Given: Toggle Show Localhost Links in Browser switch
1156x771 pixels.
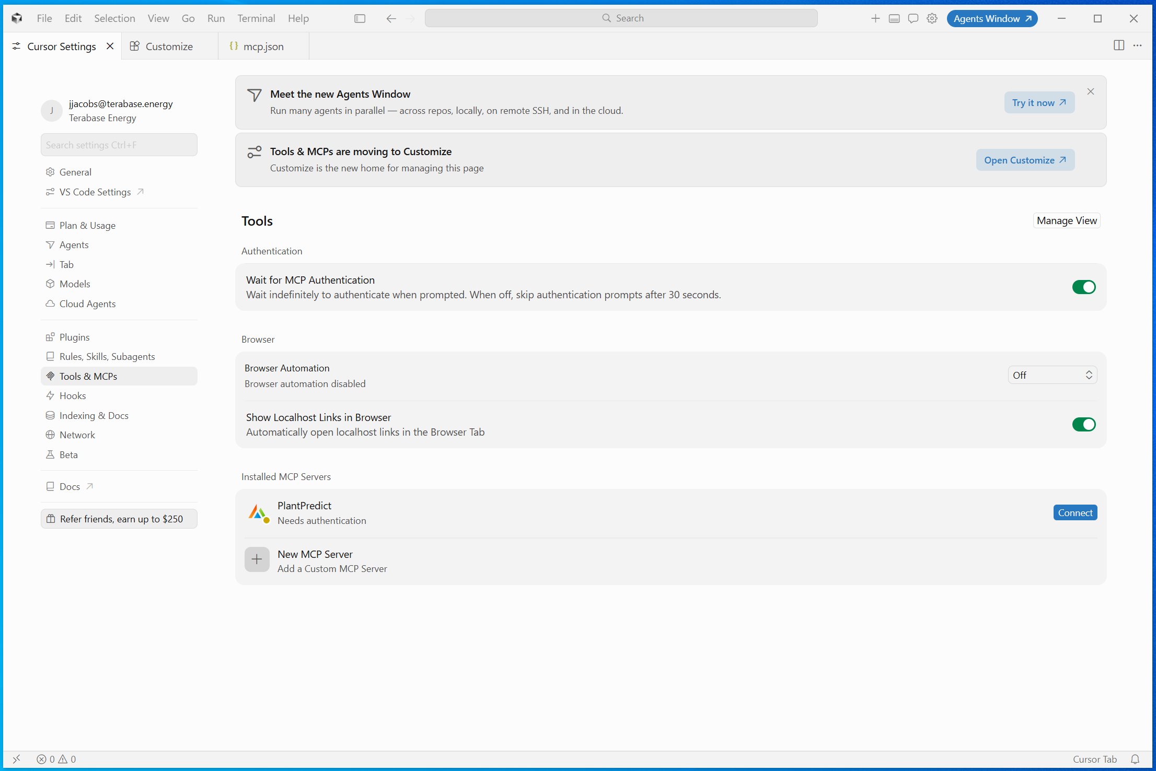Looking at the screenshot, I should (1084, 424).
